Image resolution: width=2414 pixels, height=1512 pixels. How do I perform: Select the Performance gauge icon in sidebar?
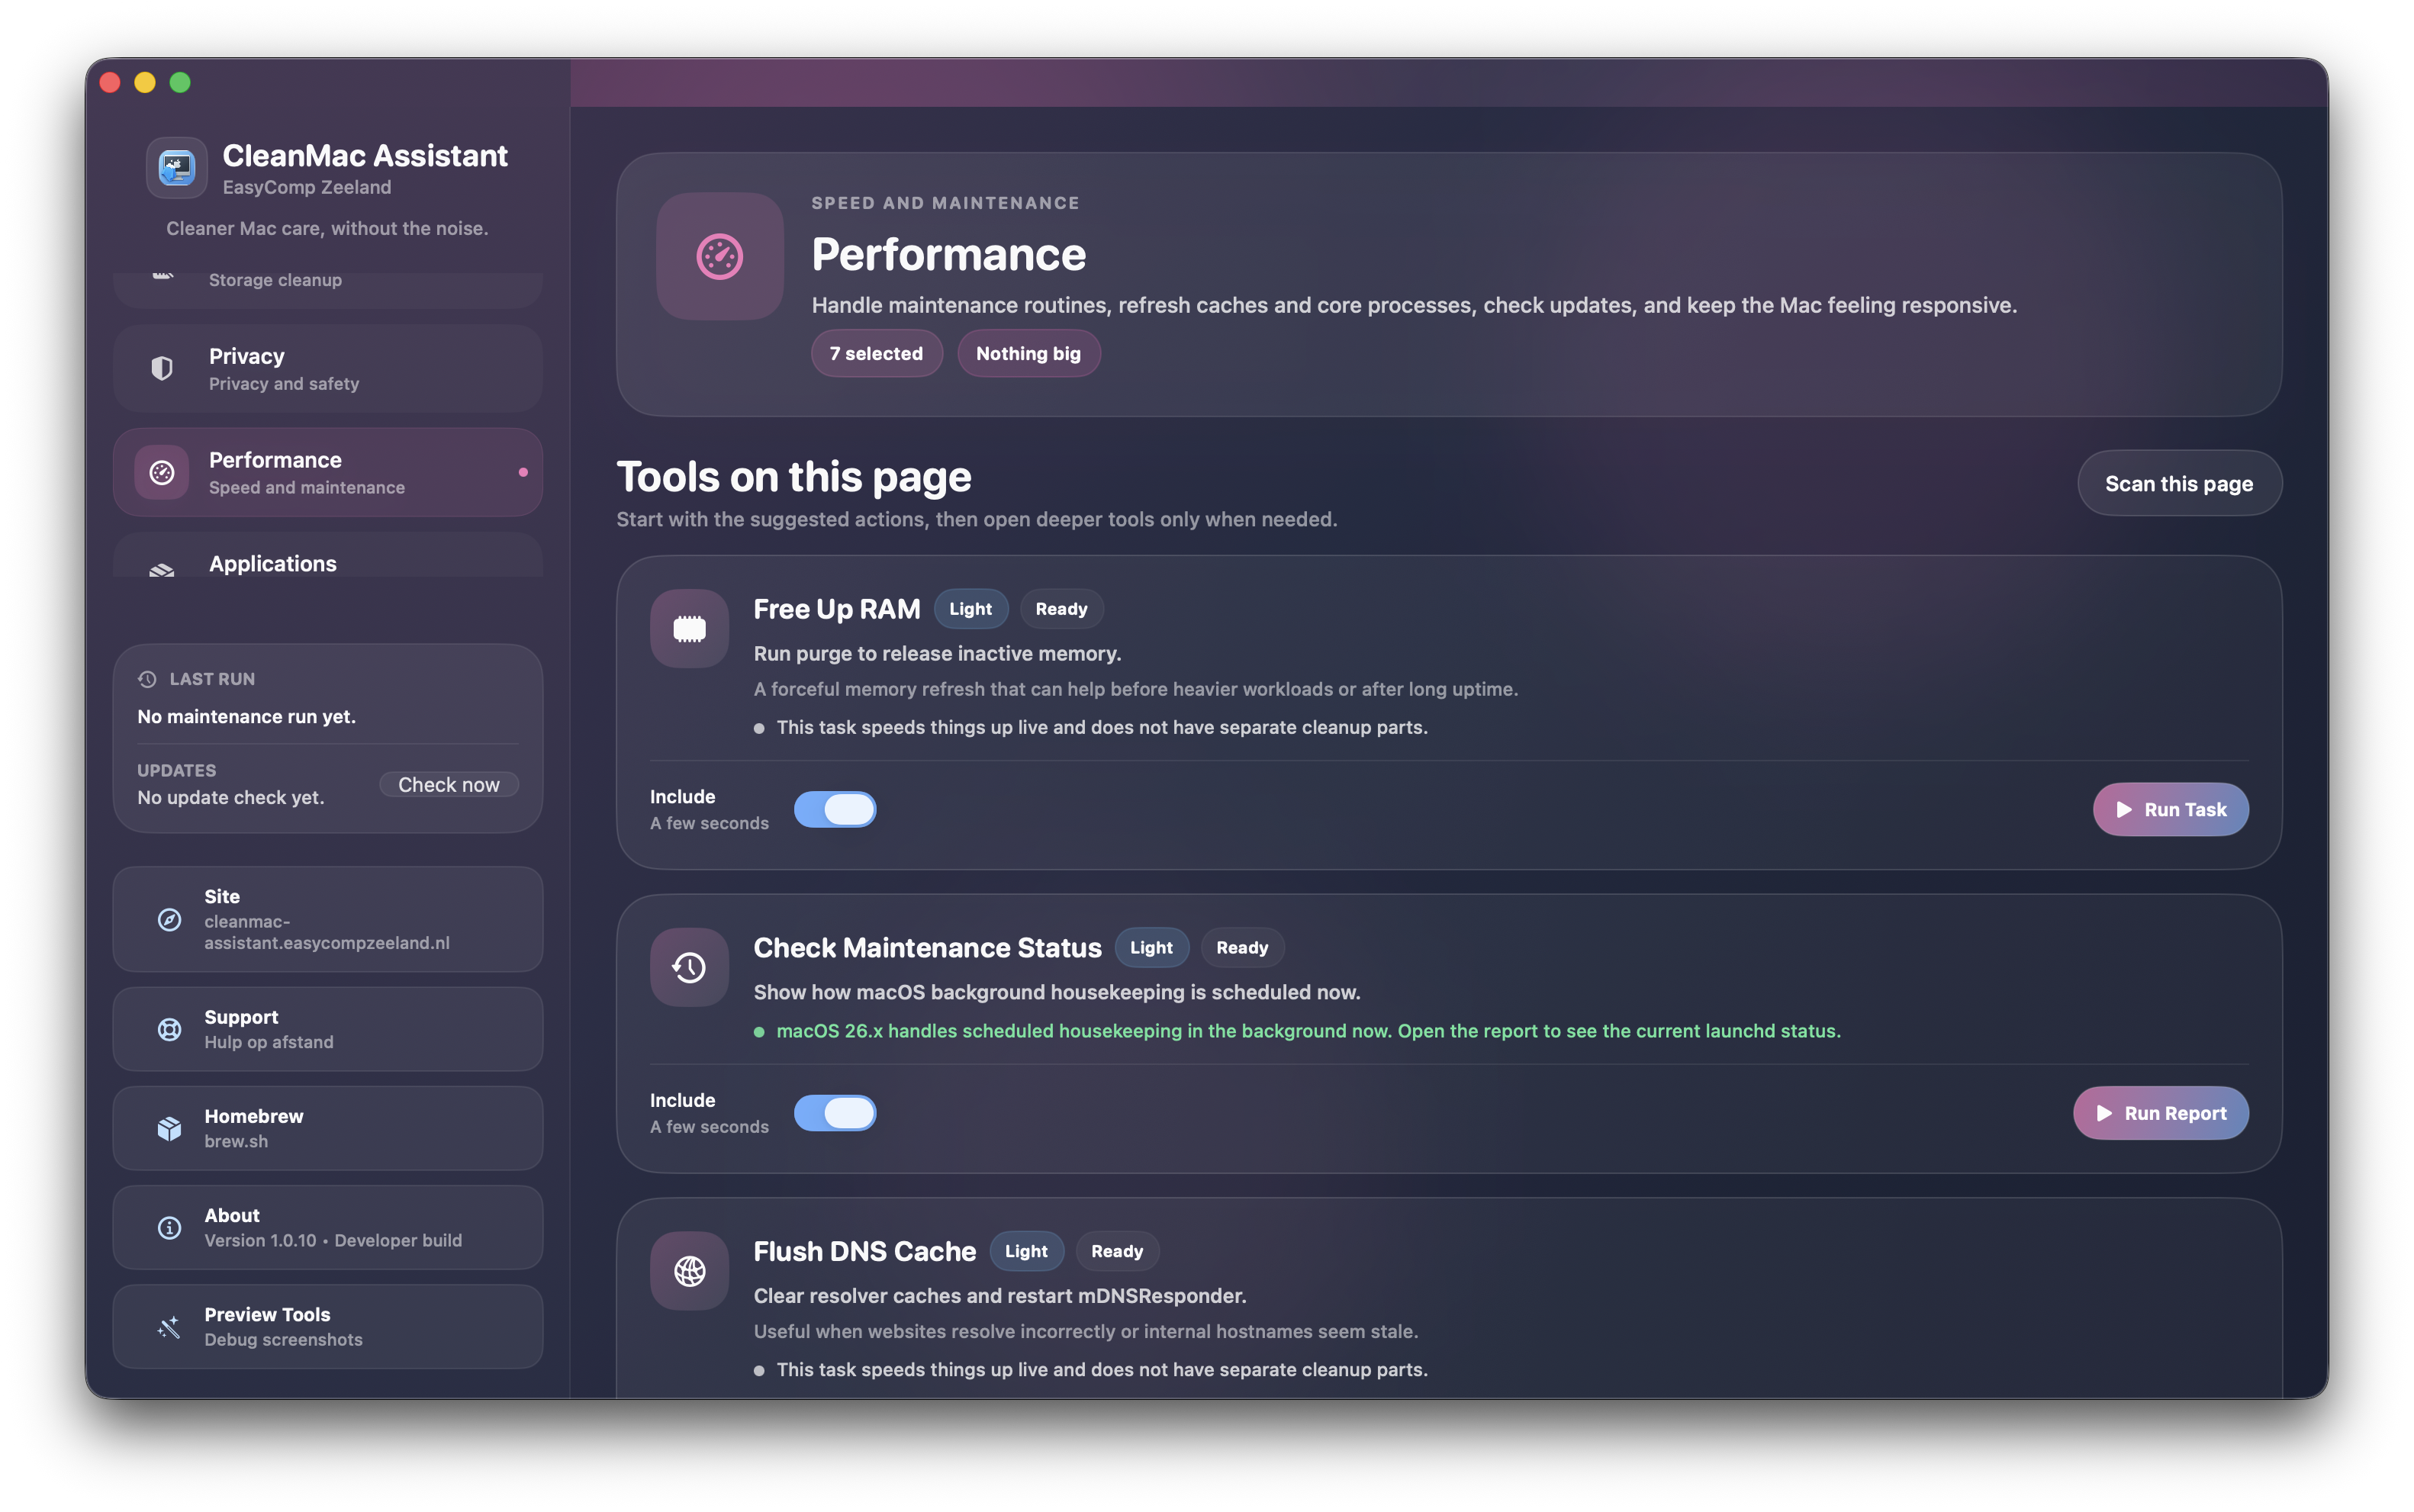pos(162,471)
